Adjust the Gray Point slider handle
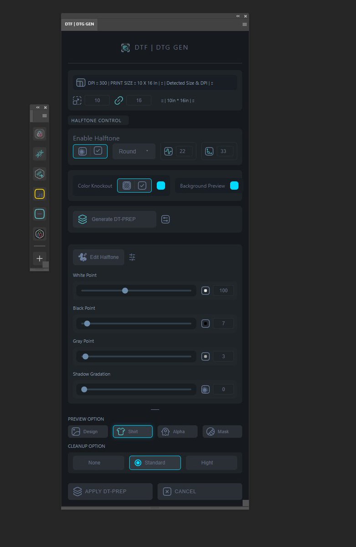 click(85, 356)
